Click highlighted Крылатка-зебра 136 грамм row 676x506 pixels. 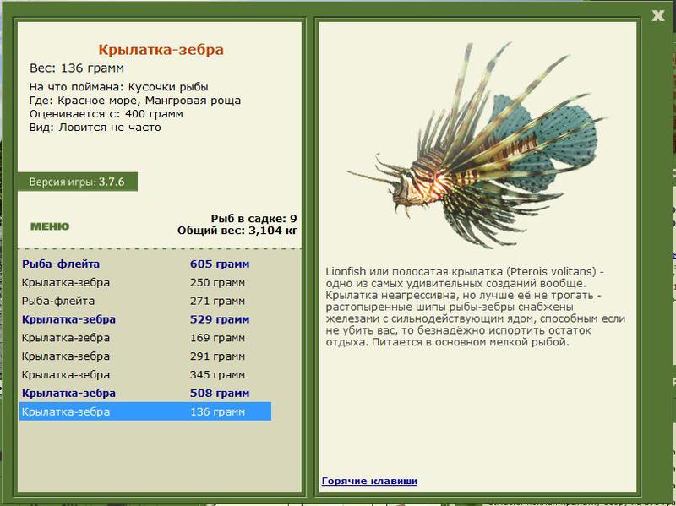[x=144, y=411]
